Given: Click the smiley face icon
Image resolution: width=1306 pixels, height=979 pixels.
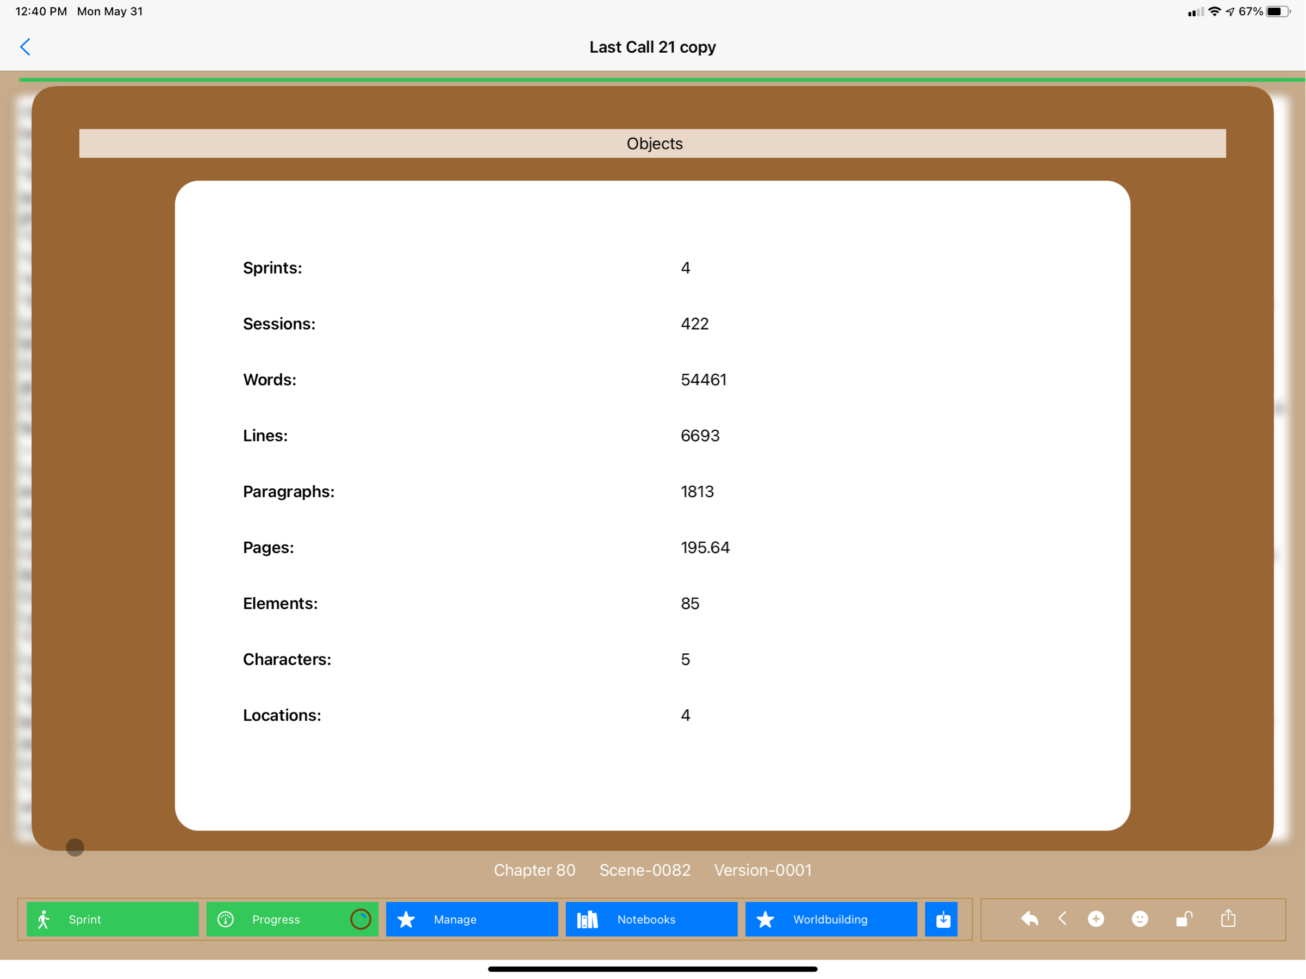Looking at the screenshot, I should point(1140,918).
